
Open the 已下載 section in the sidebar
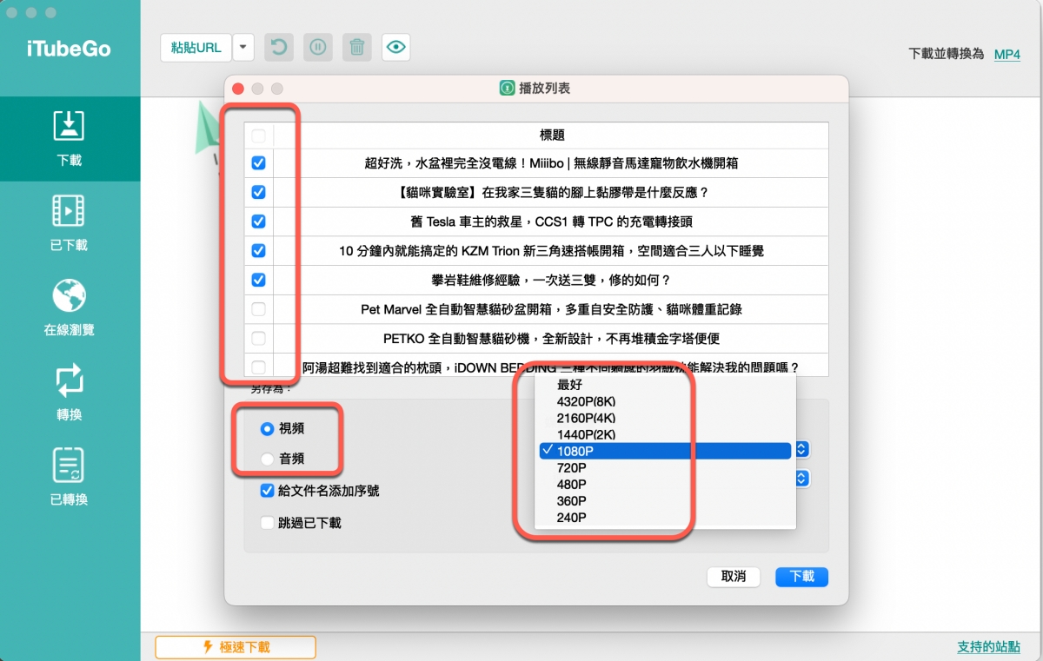[x=69, y=223]
